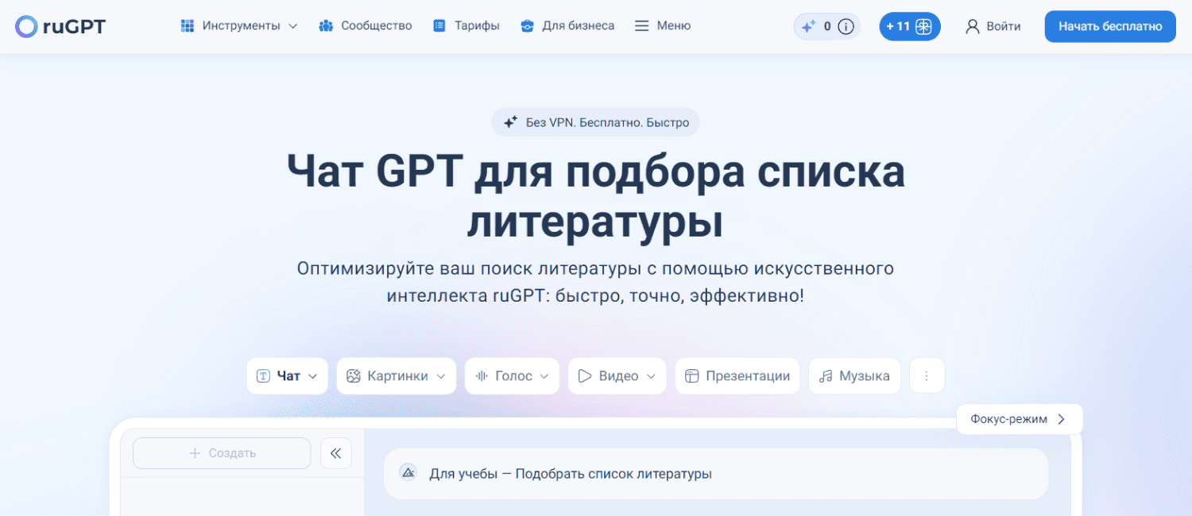The height and width of the screenshot is (516, 1192).
Task: Open the Для бизнеса section
Action: (567, 26)
